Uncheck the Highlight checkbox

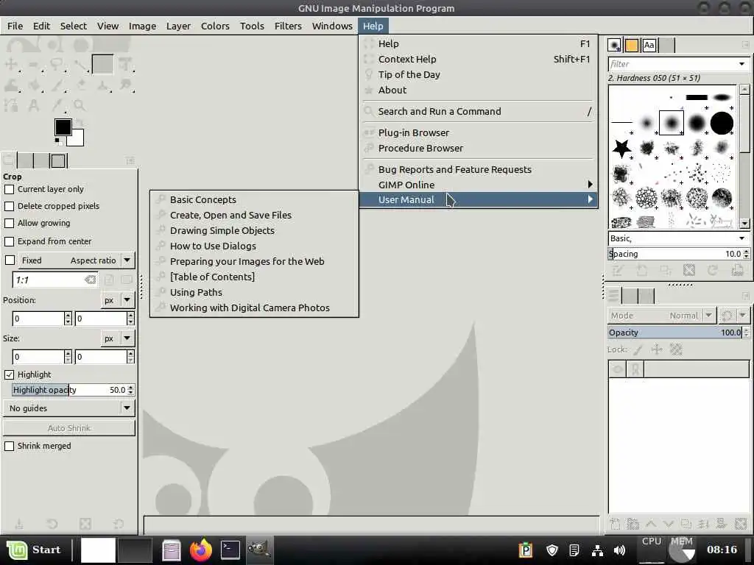point(9,374)
